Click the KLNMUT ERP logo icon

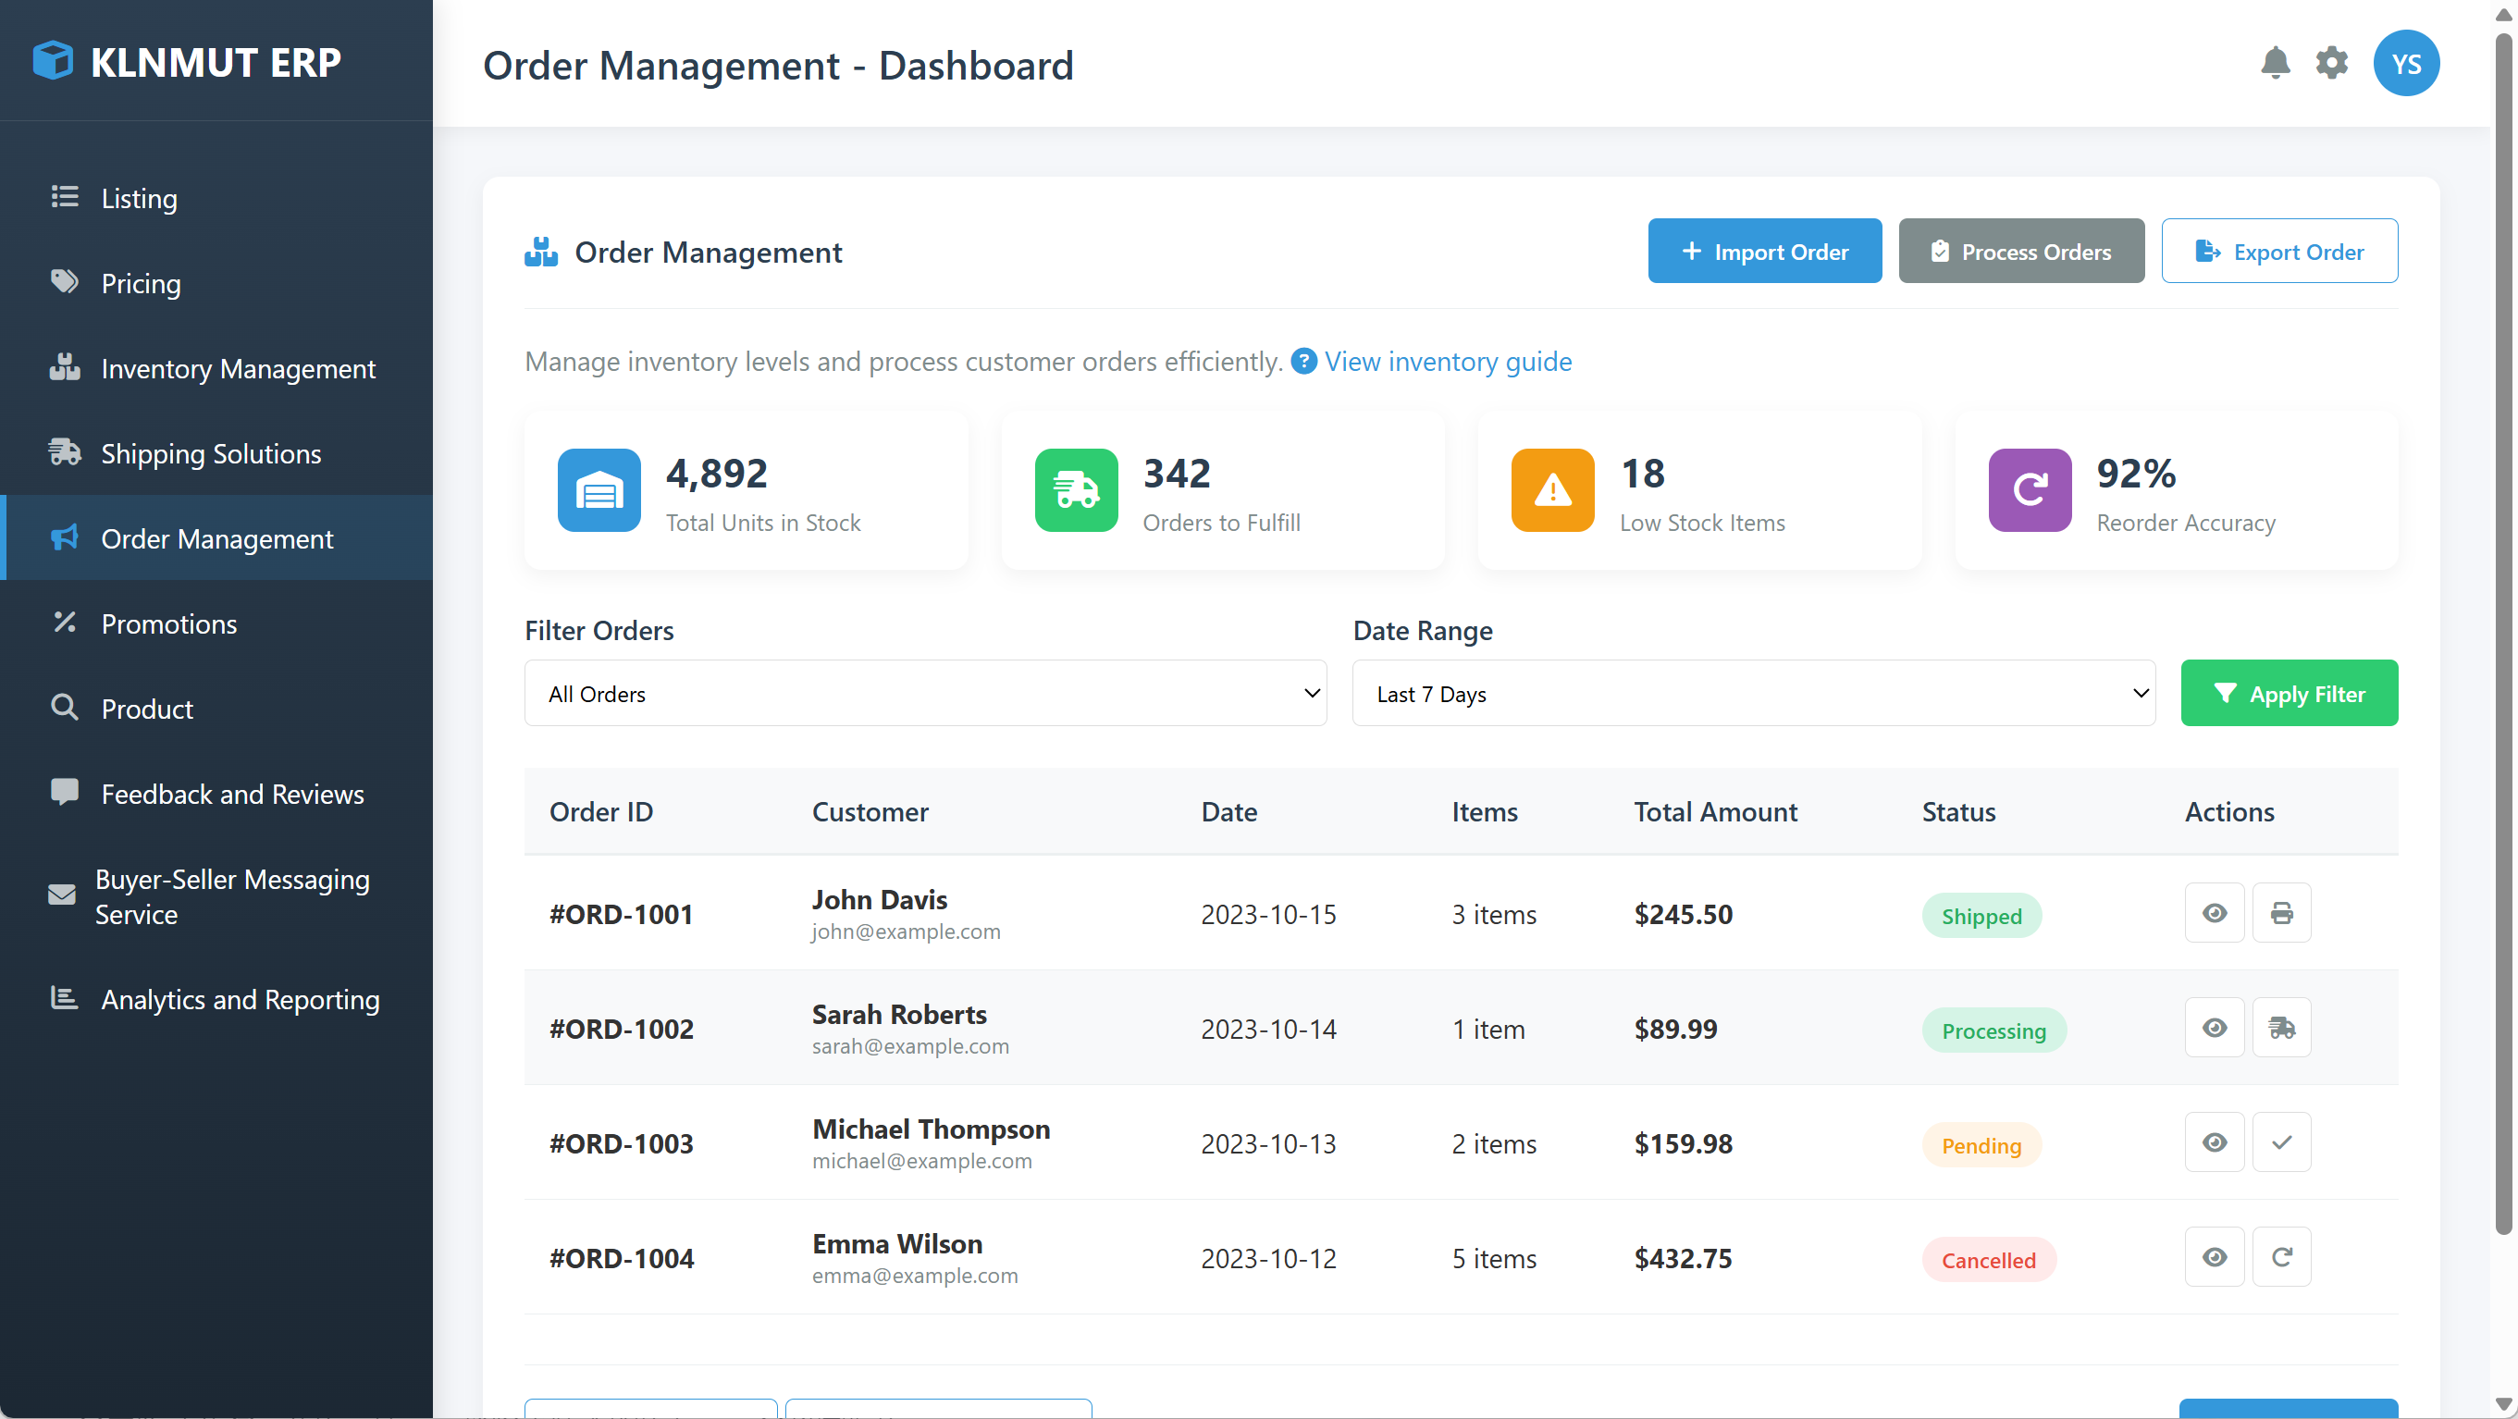click(x=53, y=61)
